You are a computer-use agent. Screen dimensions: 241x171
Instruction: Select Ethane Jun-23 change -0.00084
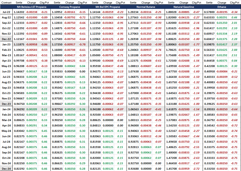[222, 71]
